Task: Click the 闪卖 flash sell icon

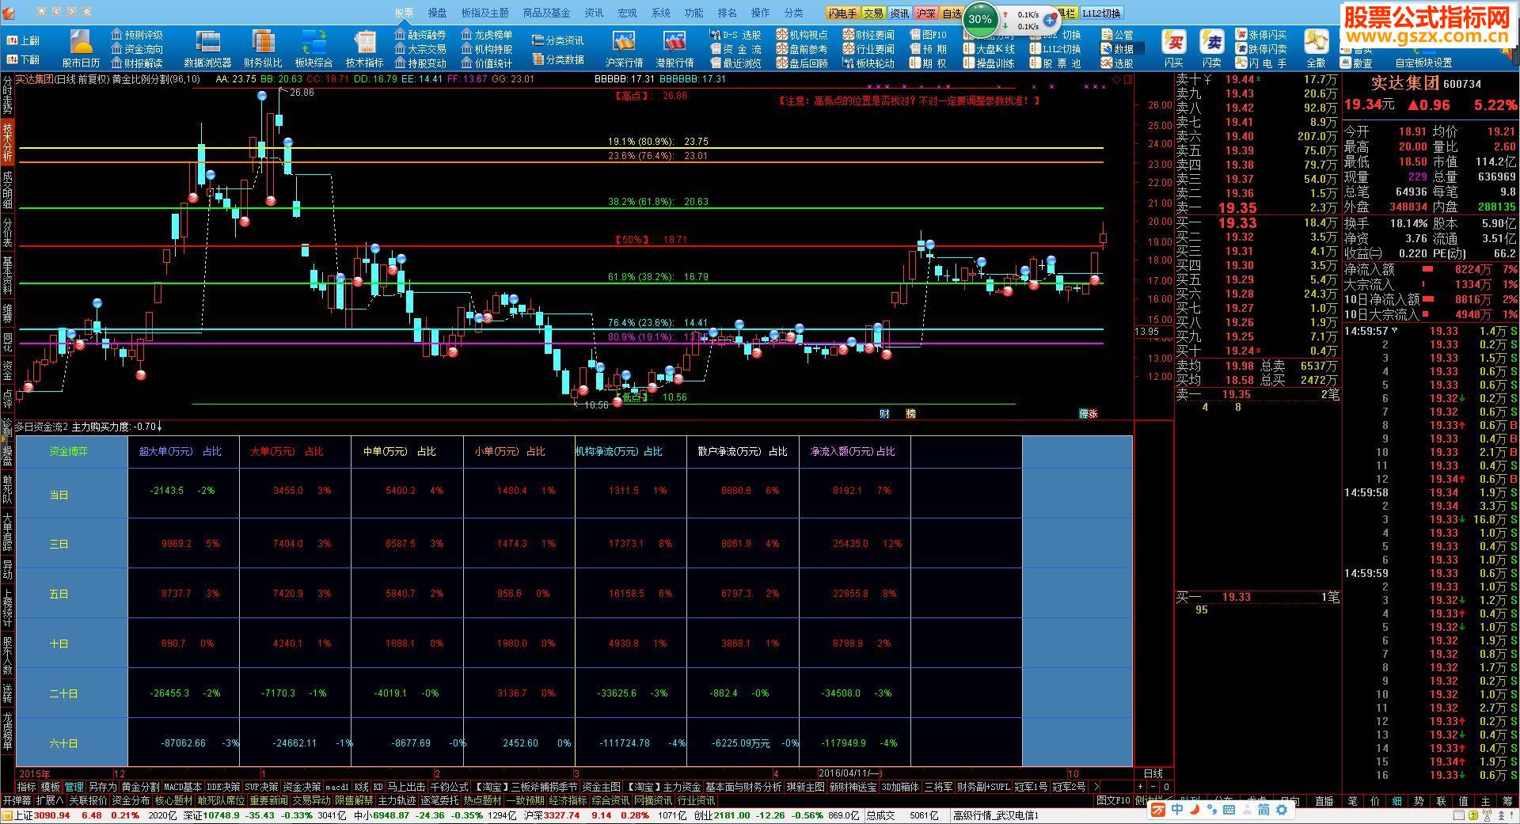Action: (x=1211, y=49)
